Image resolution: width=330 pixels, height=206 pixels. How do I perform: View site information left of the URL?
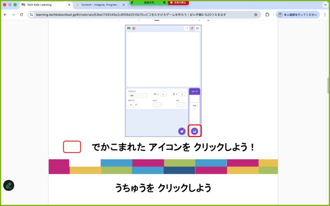(x=32, y=14)
